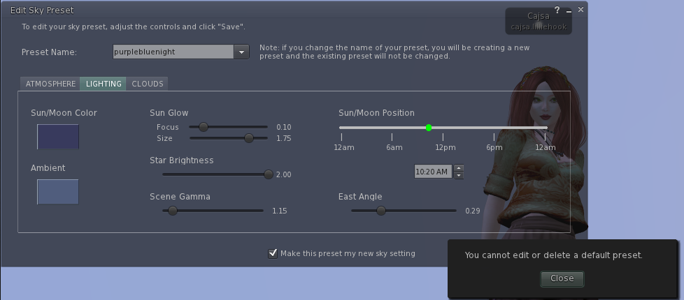Viewport: 684px width, 300px height.
Task: Expand the Preset Name dropdown arrow
Action: click(241, 52)
